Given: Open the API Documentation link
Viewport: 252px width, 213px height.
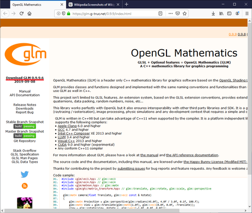Looking at the screenshot, I should coord(25,95).
